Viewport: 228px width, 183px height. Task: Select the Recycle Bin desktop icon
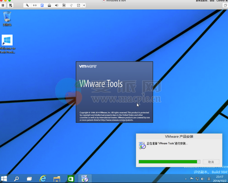[7, 19]
